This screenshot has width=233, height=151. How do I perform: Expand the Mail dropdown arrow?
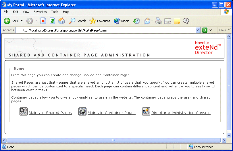tap(152, 21)
